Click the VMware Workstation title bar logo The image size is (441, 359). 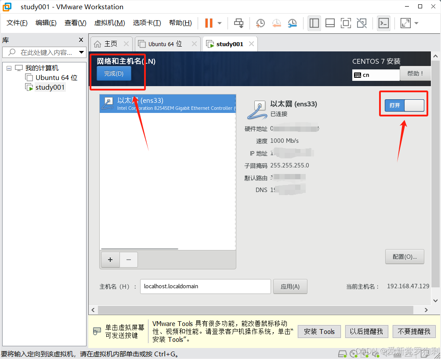pyautogui.click(x=7, y=7)
